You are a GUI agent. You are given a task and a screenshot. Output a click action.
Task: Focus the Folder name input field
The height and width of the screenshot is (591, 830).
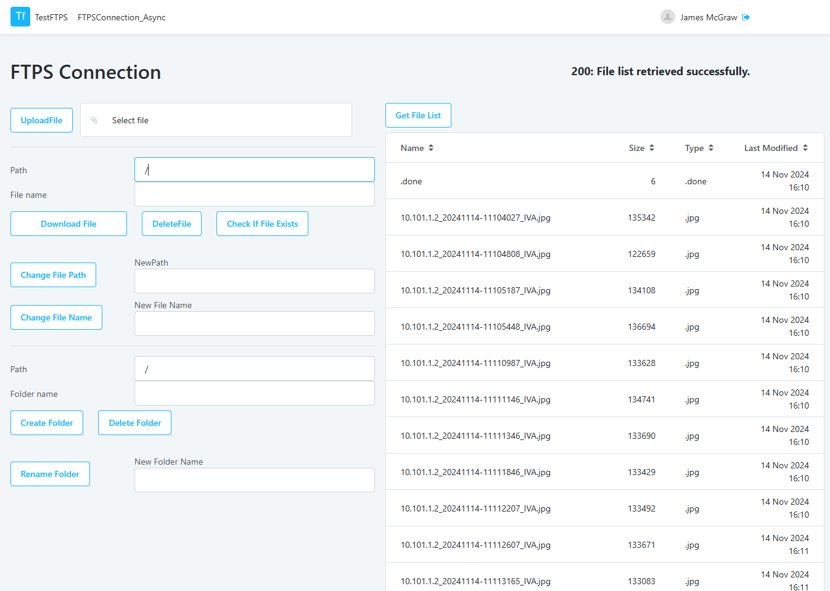pos(255,393)
